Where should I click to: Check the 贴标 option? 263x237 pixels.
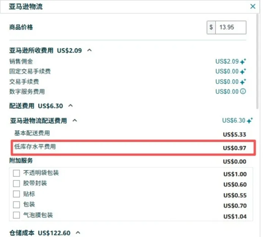tap(16, 194)
